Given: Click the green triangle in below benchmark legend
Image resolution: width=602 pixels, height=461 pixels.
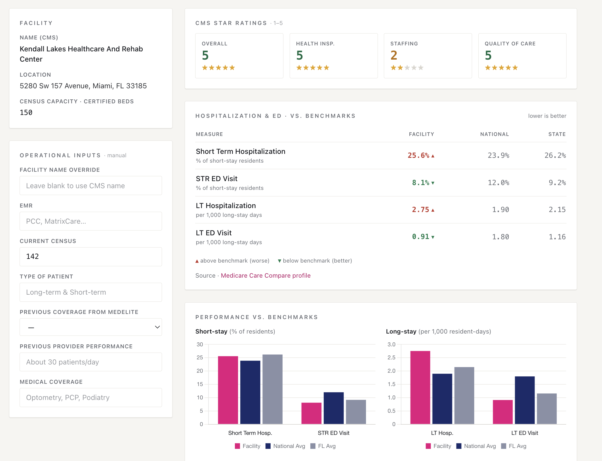Looking at the screenshot, I should click(279, 261).
